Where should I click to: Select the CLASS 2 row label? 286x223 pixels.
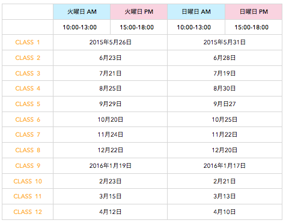28,58
